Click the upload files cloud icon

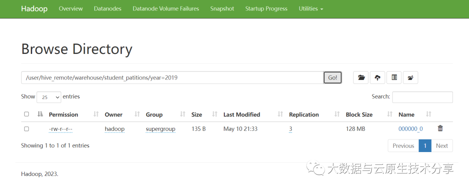pos(377,78)
